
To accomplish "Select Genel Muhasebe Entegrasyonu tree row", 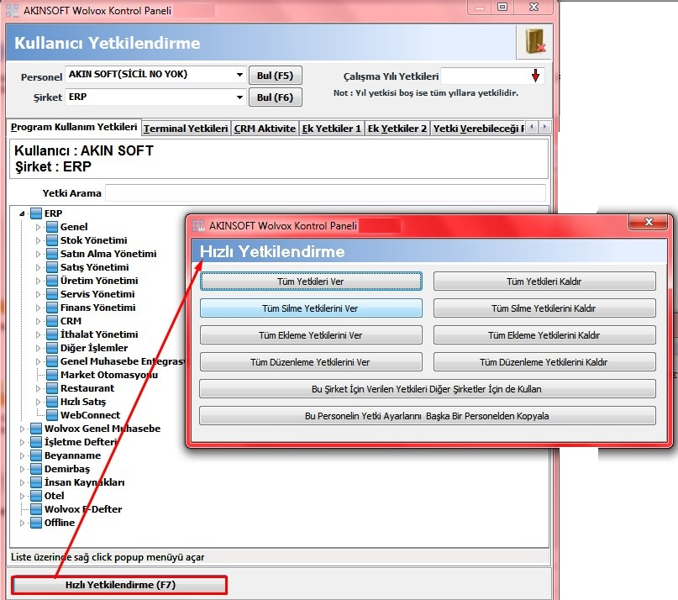I will (123, 361).
